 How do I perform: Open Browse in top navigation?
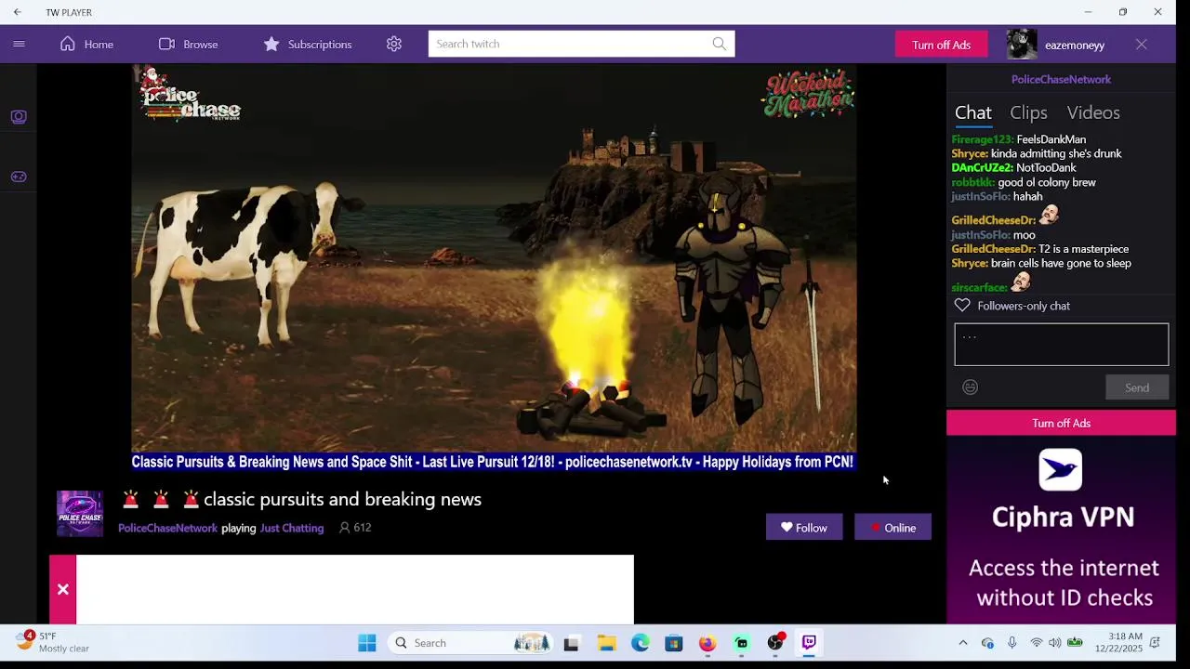[x=188, y=44]
